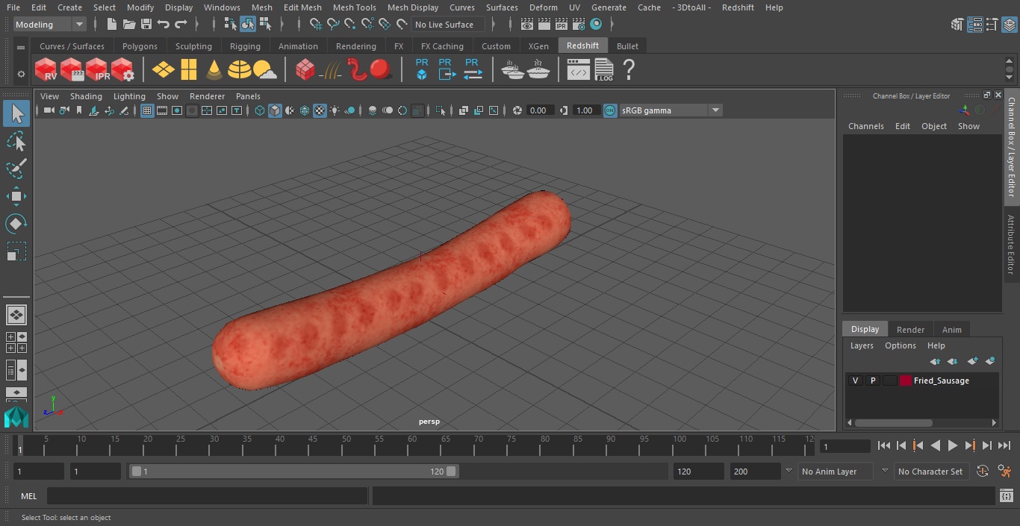The height and width of the screenshot is (526, 1020).
Task: Open the Mesh Tools menu
Action: [x=354, y=7]
